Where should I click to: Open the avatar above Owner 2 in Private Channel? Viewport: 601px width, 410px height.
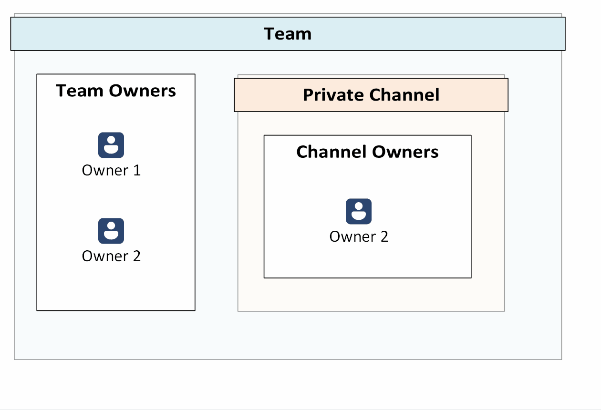(358, 211)
